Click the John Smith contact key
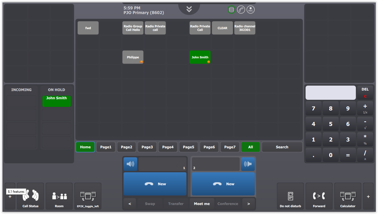This screenshot has height=214, width=378. [x=200, y=57]
